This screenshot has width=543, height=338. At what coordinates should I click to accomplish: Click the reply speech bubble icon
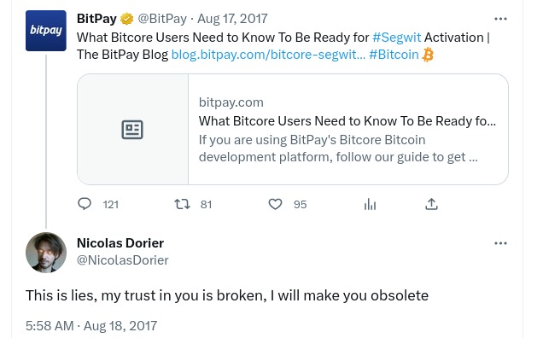click(85, 204)
